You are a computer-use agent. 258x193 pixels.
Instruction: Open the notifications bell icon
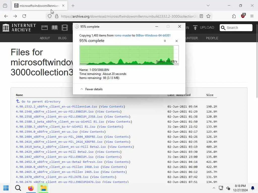pos(253,188)
